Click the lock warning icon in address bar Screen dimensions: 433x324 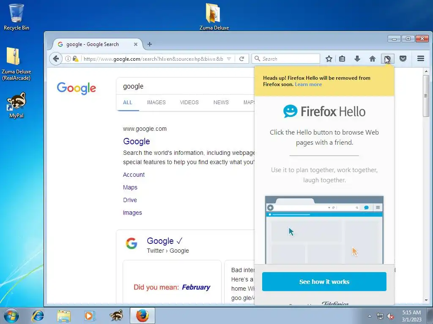coord(75,59)
